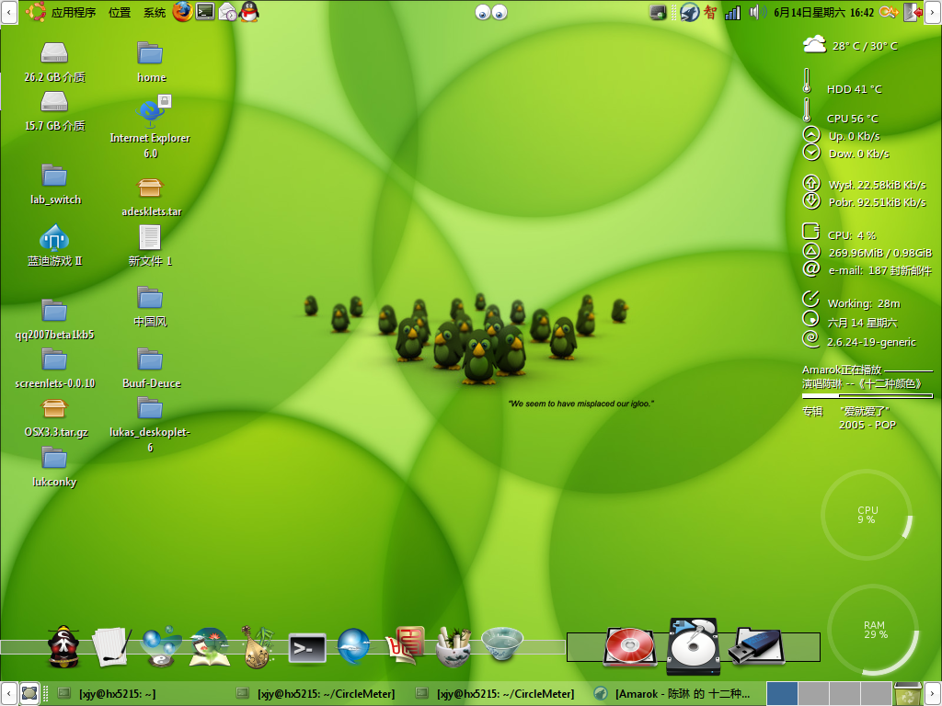This screenshot has width=942, height=706.
Task: Select the lukconky folder
Action: [54, 466]
